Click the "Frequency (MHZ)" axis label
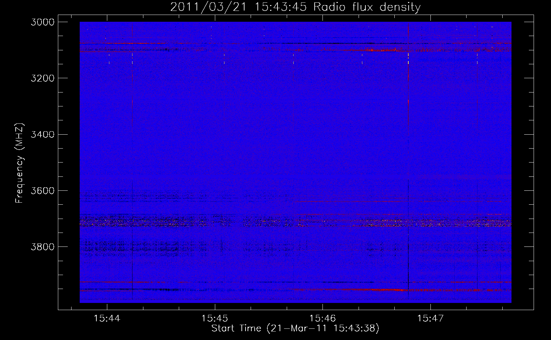This screenshot has width=551, height=340. (x=19, y=163)
